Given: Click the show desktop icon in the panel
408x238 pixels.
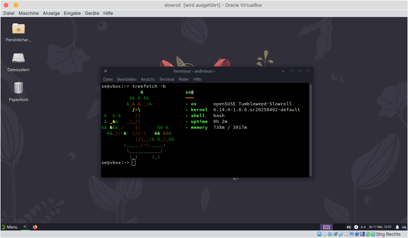Looking at the screenshot, I should pyautogui.click(x=404, y=227).
